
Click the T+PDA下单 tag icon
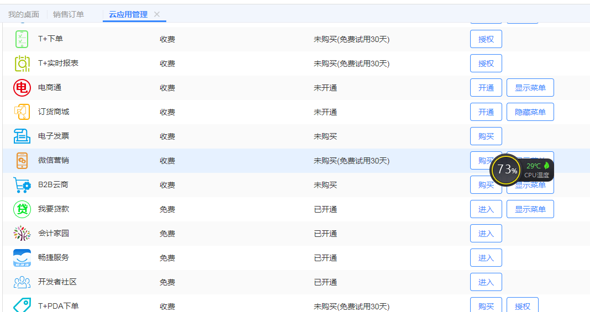tap(22, 305)
